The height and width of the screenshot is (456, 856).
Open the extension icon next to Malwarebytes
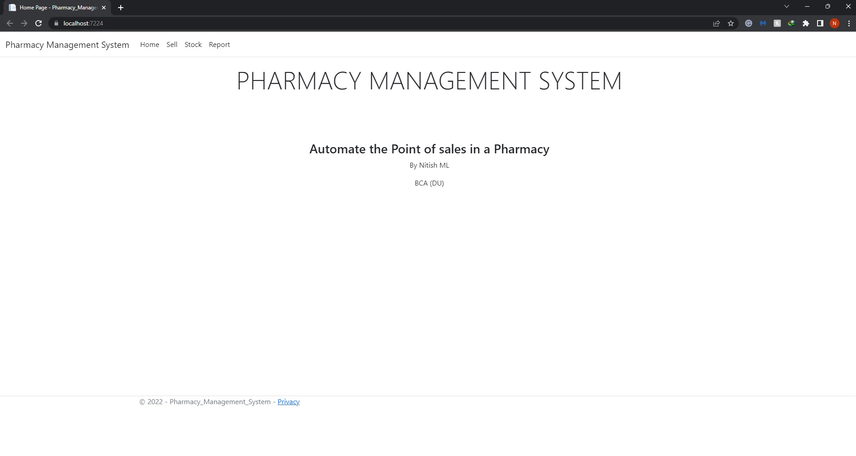tap(777, 23)
